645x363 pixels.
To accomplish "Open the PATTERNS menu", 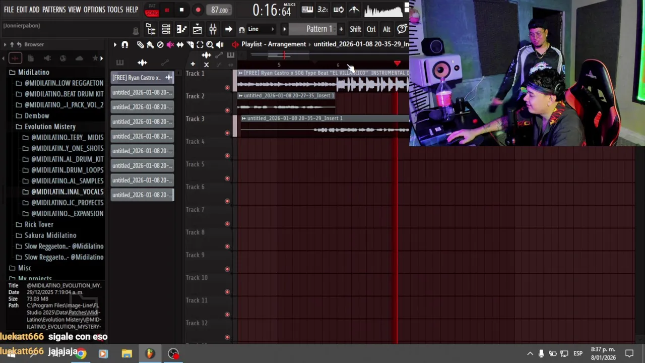I will (54, 10).
